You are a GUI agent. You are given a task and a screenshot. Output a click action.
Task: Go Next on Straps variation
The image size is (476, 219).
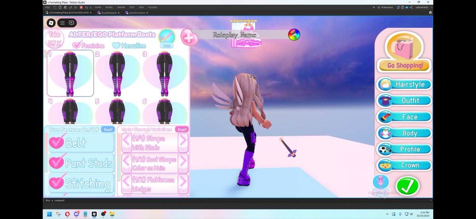point(183,143)
